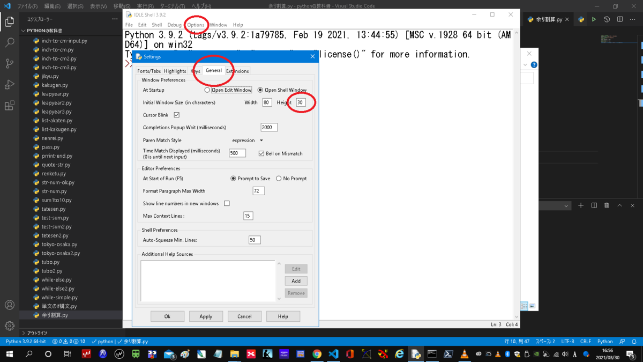Open the VS Code Explorer view icon
Viewport: 643px width, 362px height.
click(10, 21)
